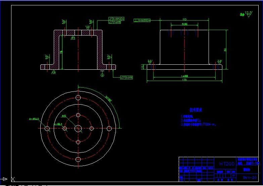Screen dimensions: 263x186
Task: Click the right outer bolt hole circle
Action: click(x=109, y=129)
